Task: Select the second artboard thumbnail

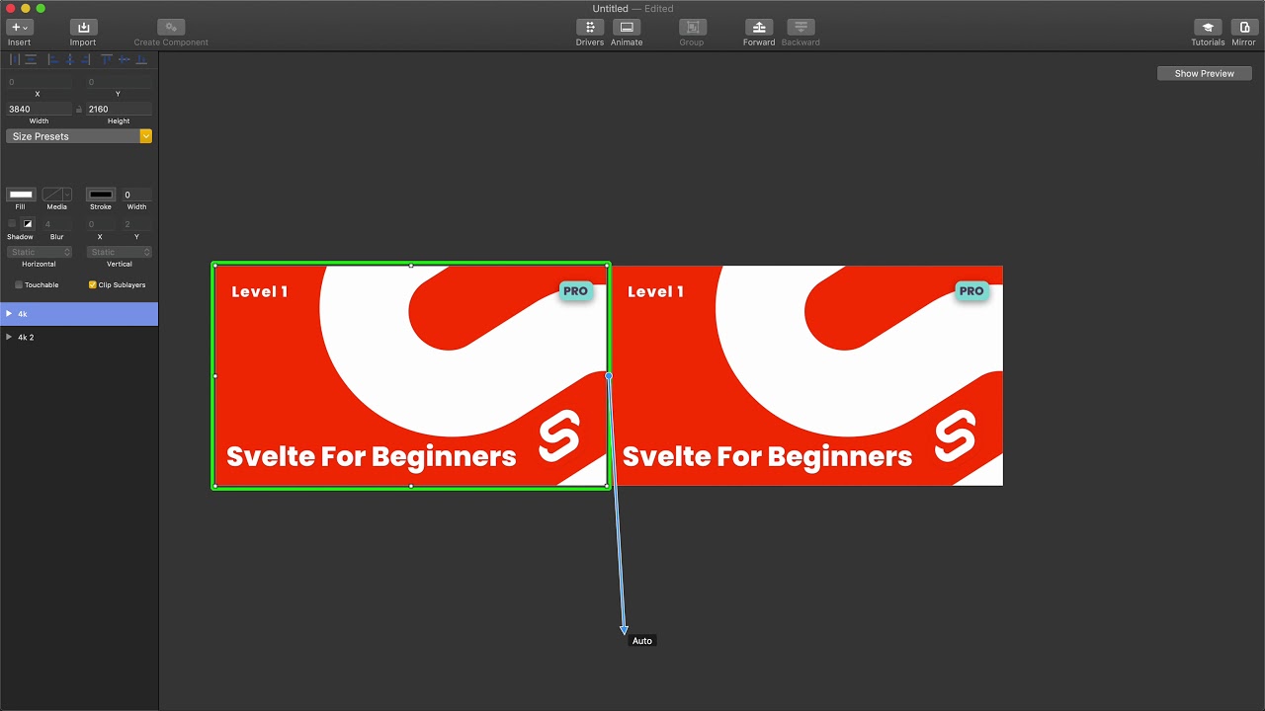Action: [806, 375]
